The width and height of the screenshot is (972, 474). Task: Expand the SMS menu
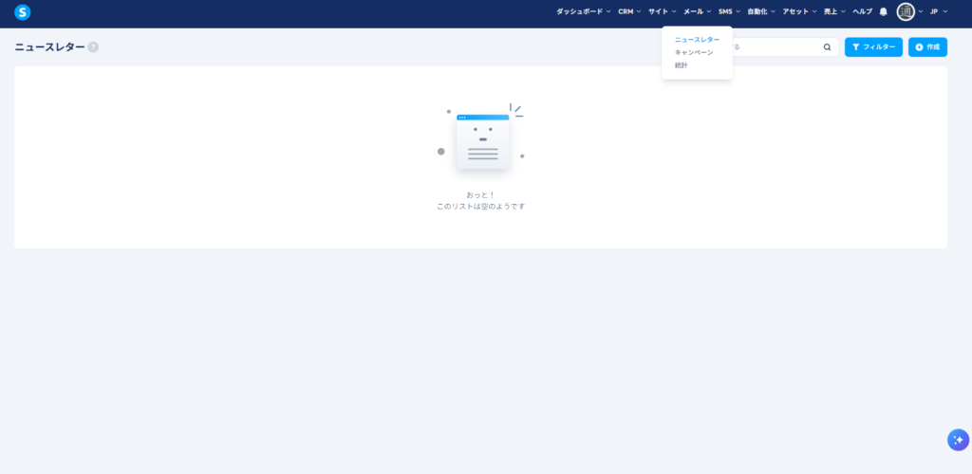pyautogui.click(x=729, y=11)
